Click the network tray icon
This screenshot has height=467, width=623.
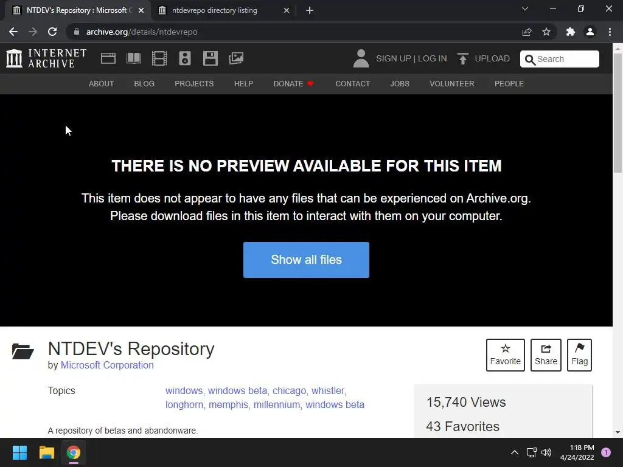(531, 452)
